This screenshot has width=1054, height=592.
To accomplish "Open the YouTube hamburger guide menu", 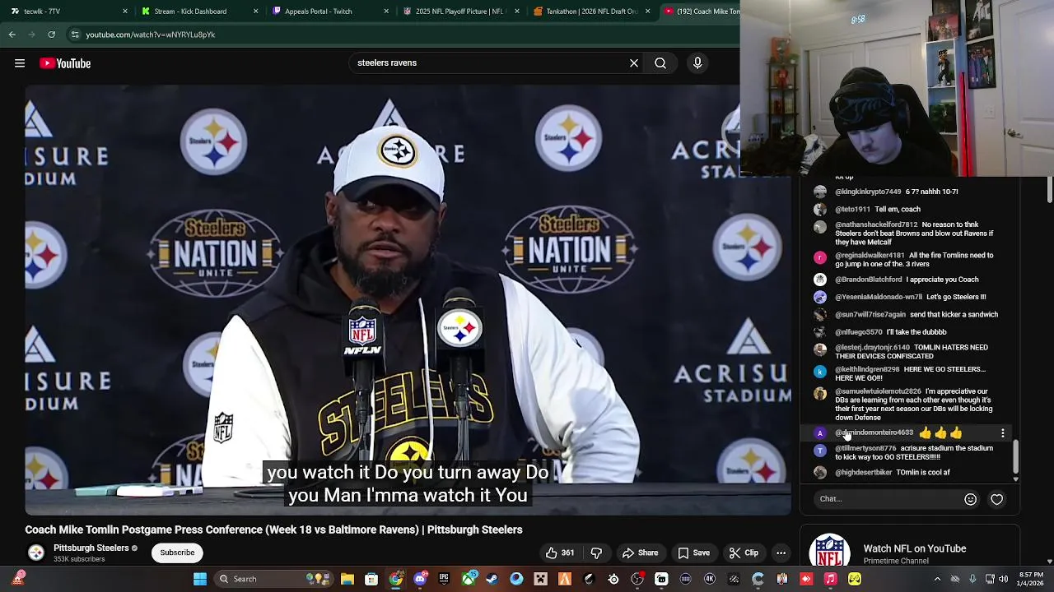I will pos(20,63).
